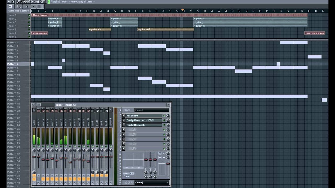Toggle the Insert 12 FX enable button

88,179
